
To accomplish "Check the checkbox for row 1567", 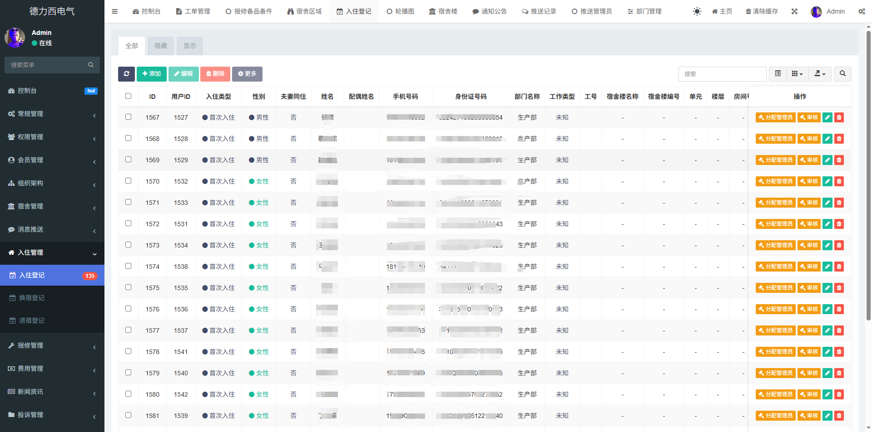I will (128, 117).
